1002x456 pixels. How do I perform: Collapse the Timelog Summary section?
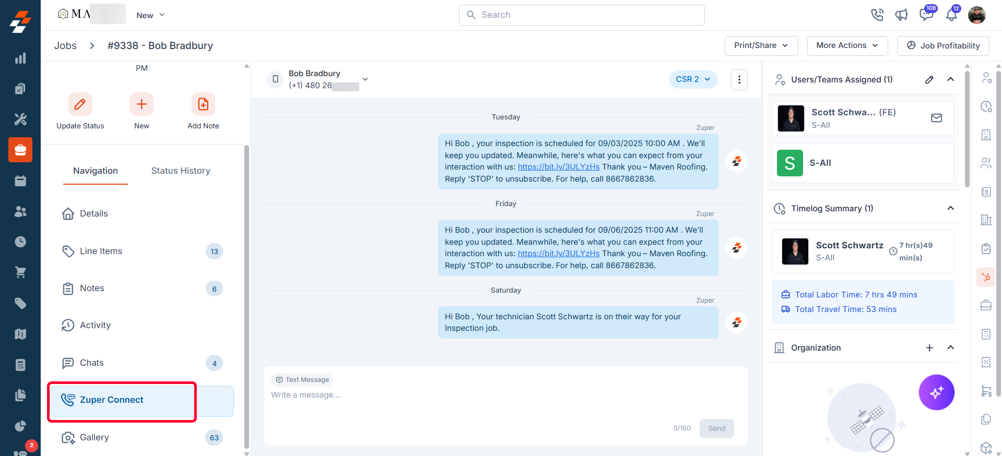951,208
